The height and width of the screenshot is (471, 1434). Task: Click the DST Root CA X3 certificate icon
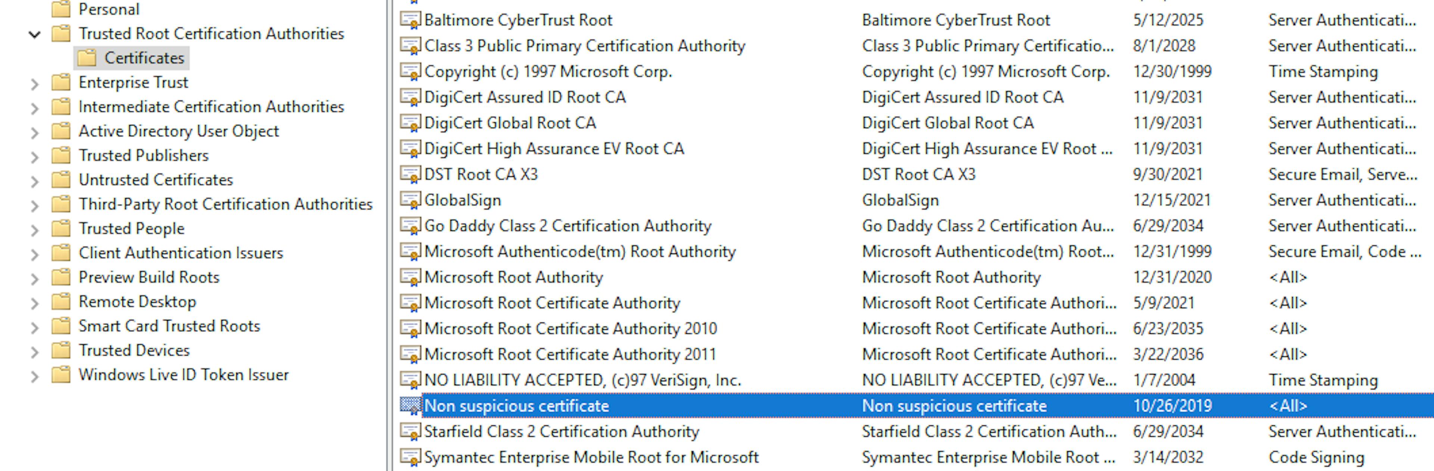click(x=410, y=174)
